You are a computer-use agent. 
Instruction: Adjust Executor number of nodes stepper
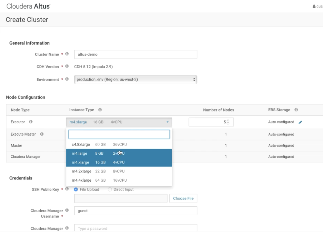228,122
